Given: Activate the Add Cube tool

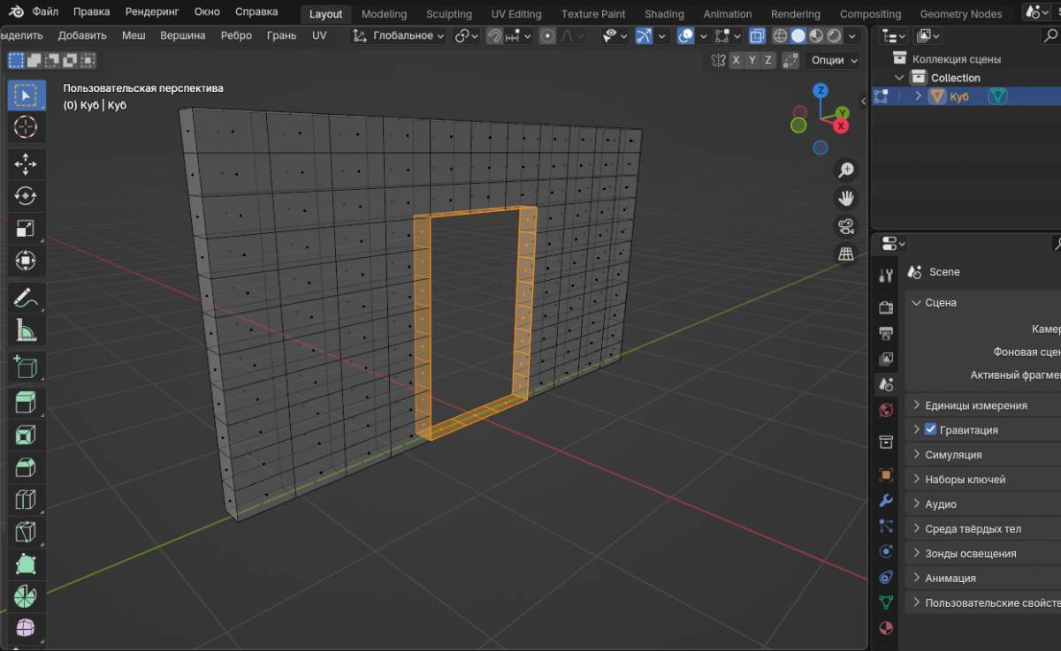Looking at the screenshot, I should click(x=26, y=367).
